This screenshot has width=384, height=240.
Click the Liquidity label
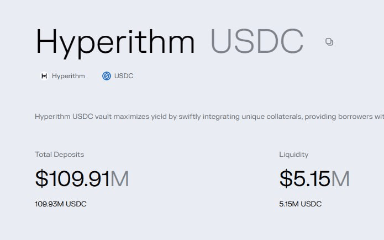point(294,155)
